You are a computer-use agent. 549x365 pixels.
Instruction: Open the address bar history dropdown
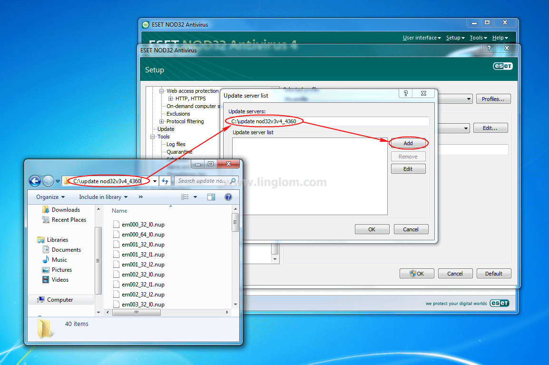pyautogui.click(x=155, y=181)
